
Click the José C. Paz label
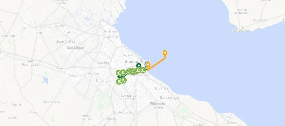coord(65,41)
